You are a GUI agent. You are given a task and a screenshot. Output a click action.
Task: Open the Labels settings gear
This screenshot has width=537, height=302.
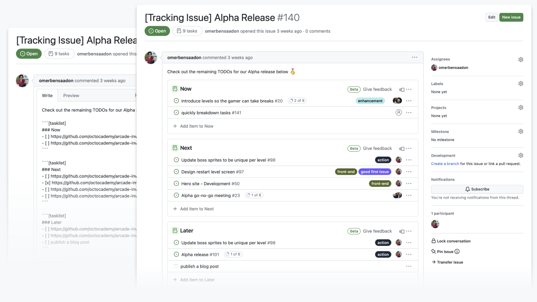coord(521,84)
